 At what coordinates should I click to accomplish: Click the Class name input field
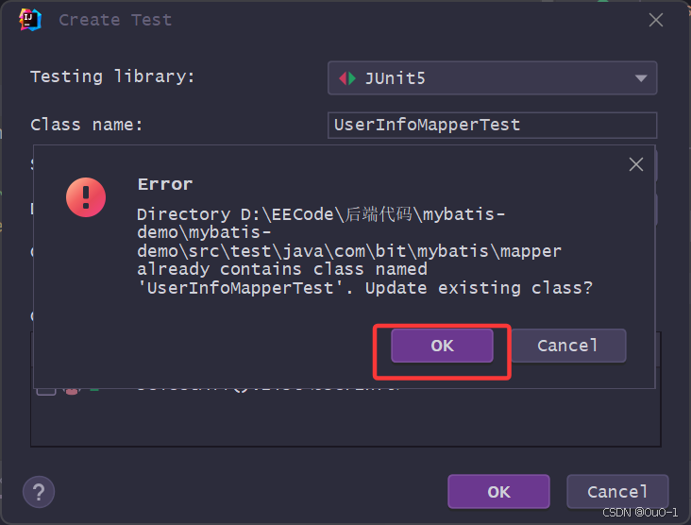[492, 126]
